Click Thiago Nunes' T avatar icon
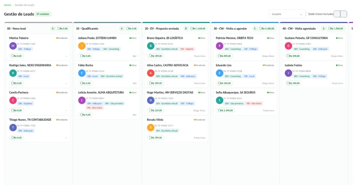 point(13,128)
